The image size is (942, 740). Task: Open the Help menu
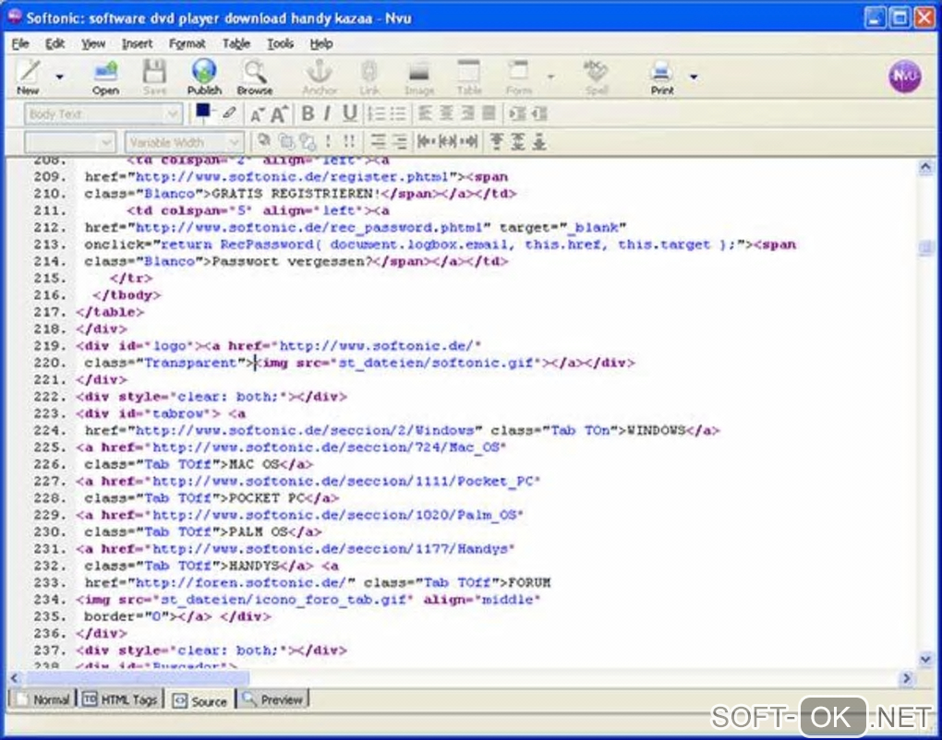point(320,43)
